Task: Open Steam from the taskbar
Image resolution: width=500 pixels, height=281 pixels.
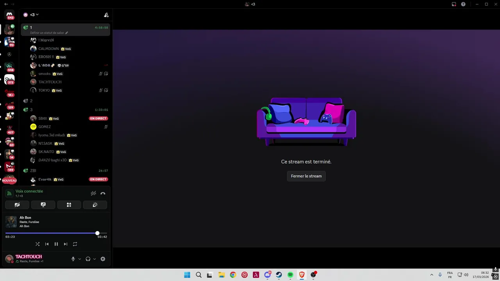Action: coord(279,275)
